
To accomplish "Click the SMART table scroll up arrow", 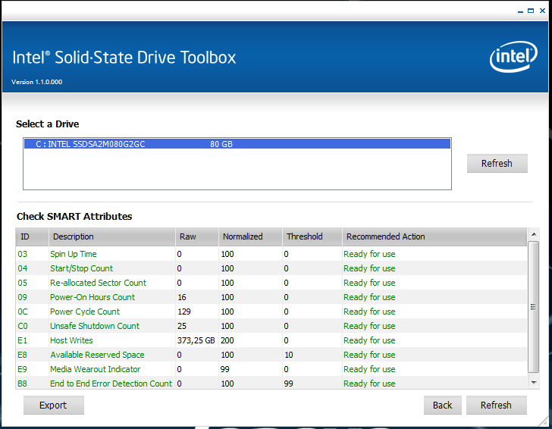I will (x=534, y=234).
